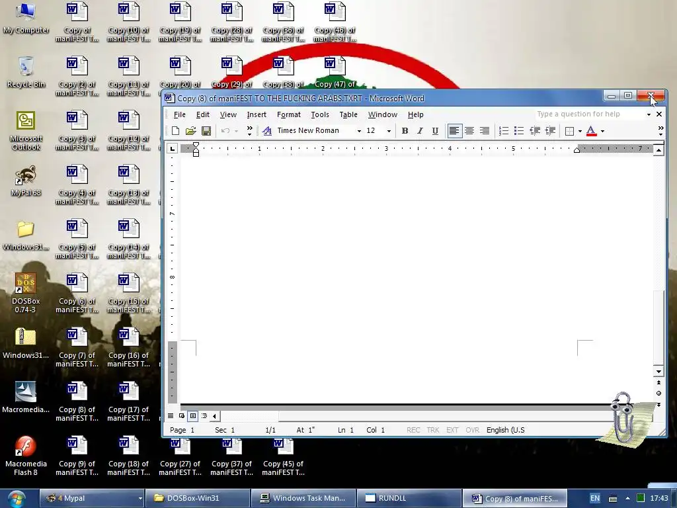The height and width of the screenshot is (508, 677).
Task: Switch to Windows Task Manager taskbar button
Action: click(x=303, y=498)
